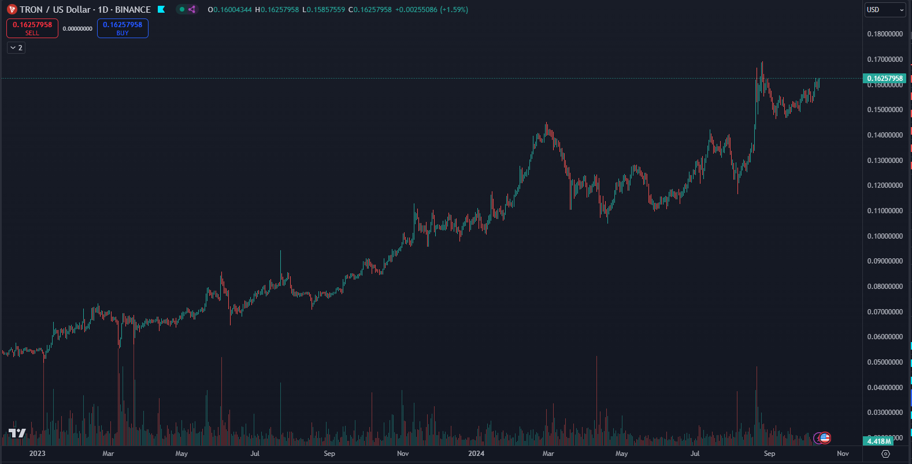Screen dimensions: 912x464
Task: Click the 4.418M volume label
Action: pos(878,441)
